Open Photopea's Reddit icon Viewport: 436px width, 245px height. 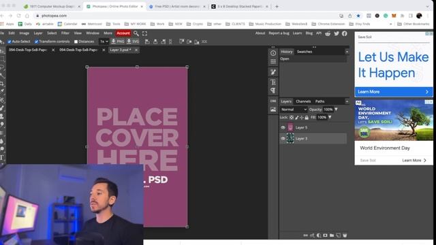(328, 33)
